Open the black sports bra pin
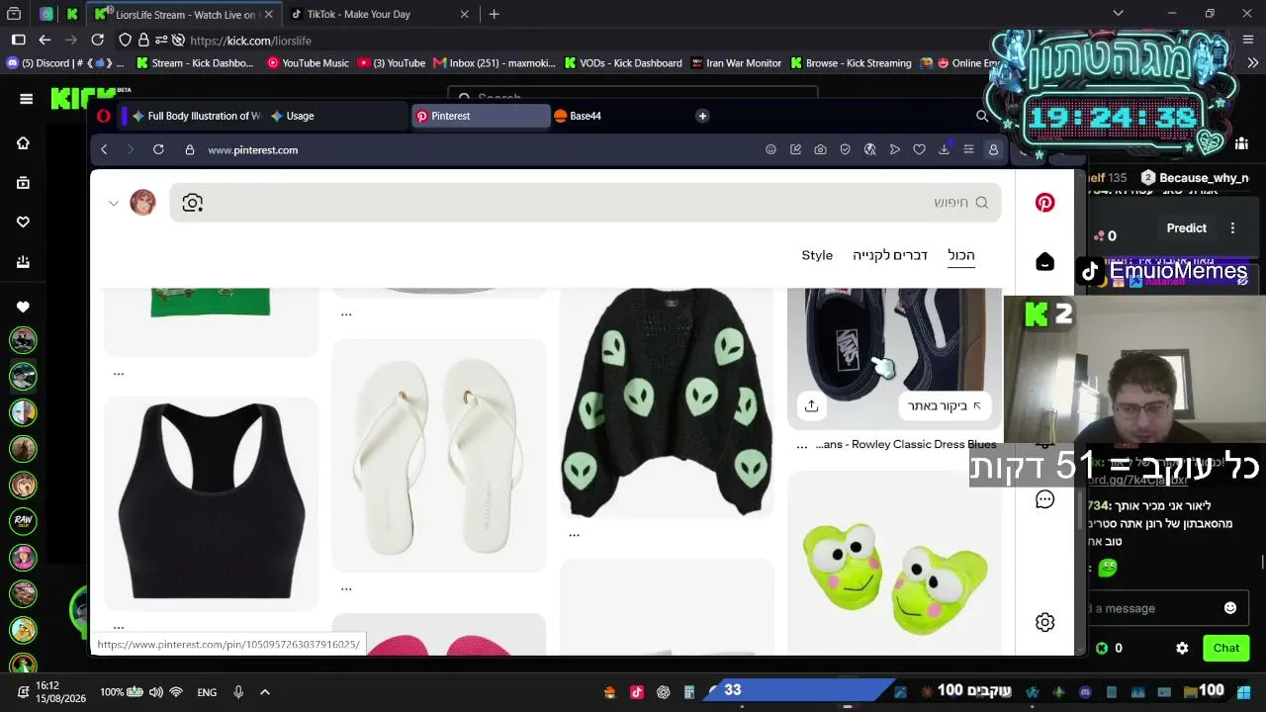The width and height of the screenshot is (1266, 712). [x=212, y=503]
